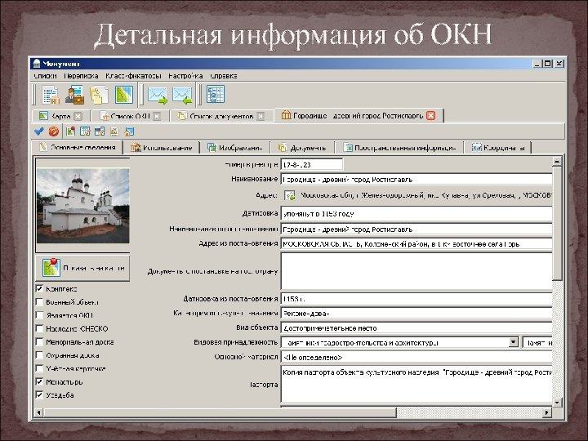Toggle the Комплекс checkbox

tap(39, 289)
